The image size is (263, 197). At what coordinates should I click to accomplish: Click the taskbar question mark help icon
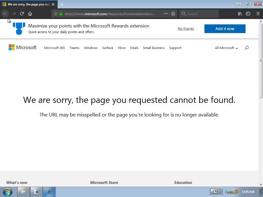(x=215, y=192)
